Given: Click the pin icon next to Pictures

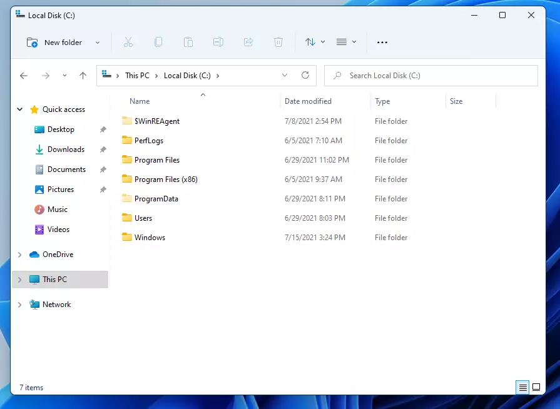Looking at the screenshot, I should tap(103, 189).
